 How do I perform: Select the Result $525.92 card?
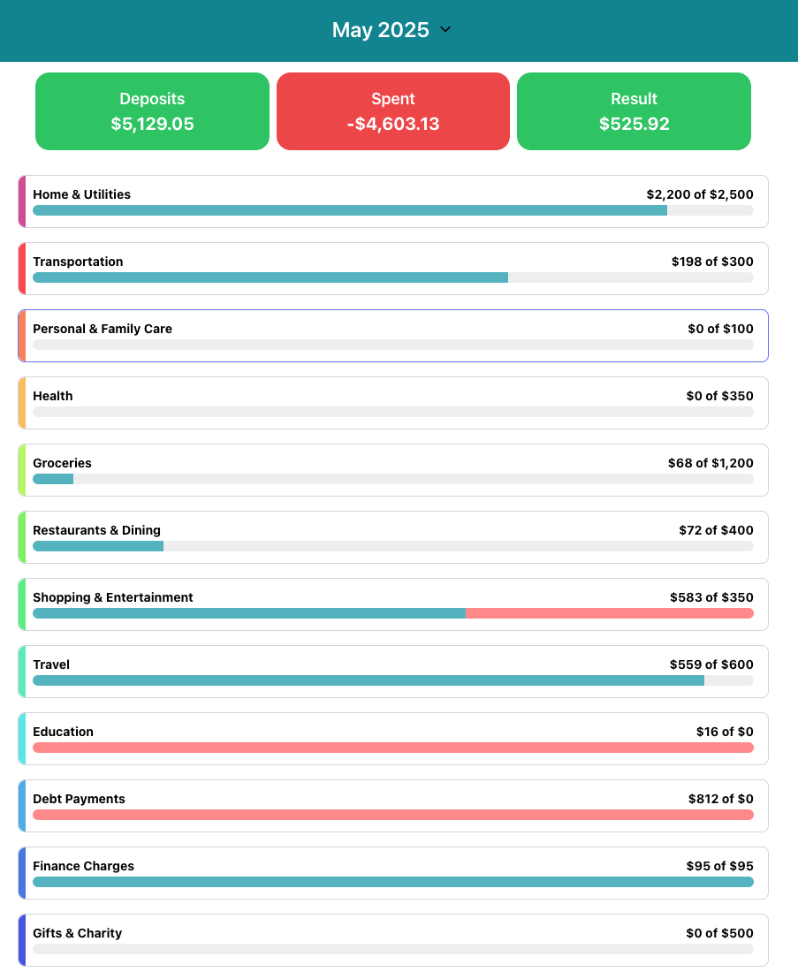click(634, 111)
